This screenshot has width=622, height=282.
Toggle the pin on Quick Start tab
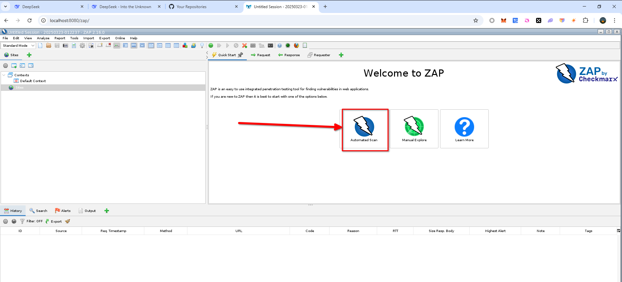click(x=240, y=55)
